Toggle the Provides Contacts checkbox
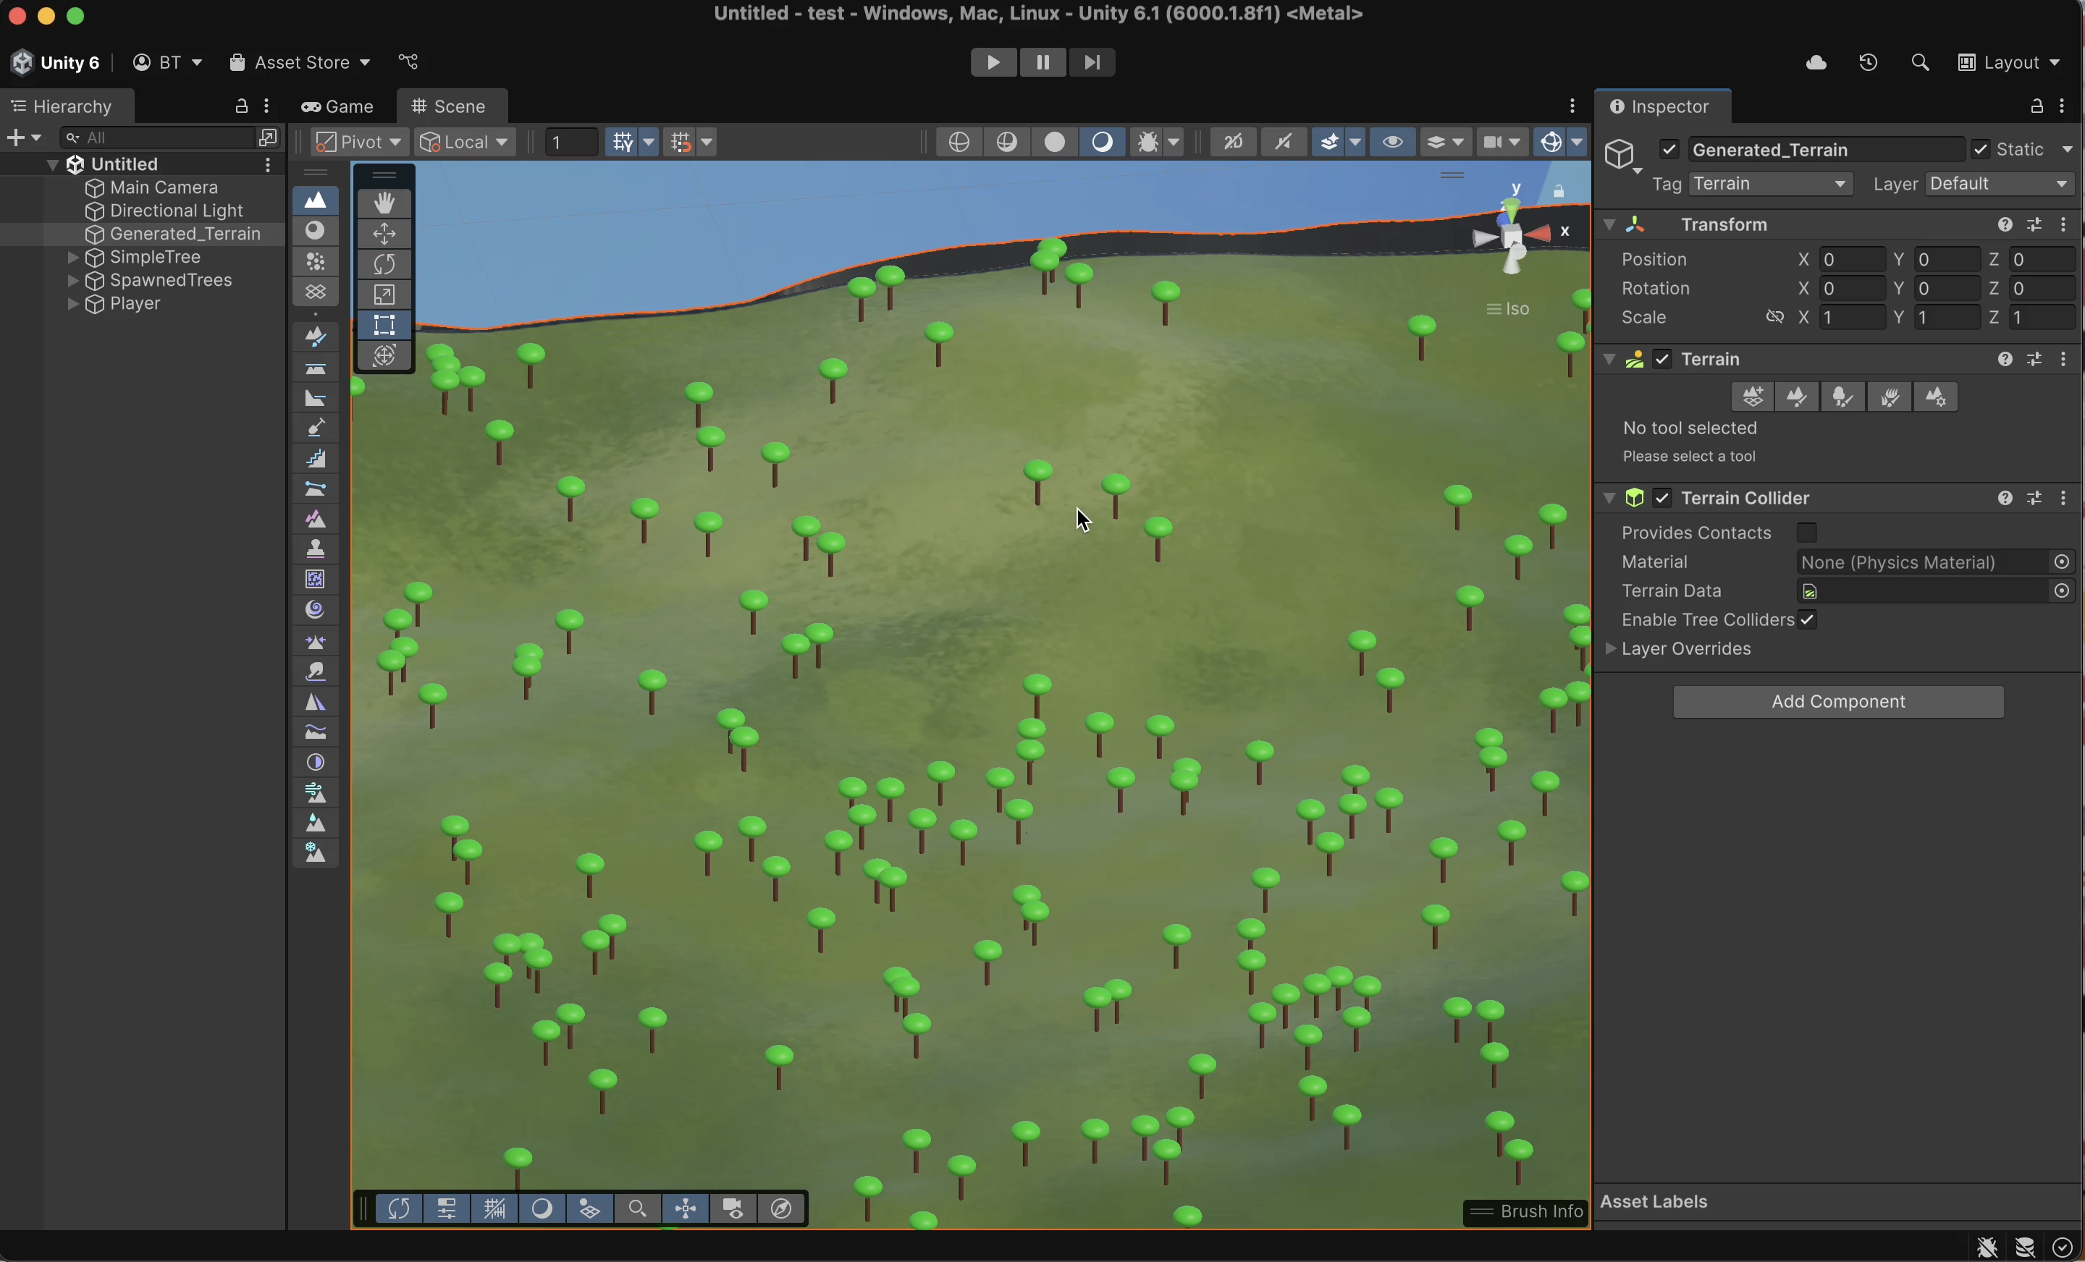The width and height of the screenshot is (2085, 1262). [x=1806, y=533]
